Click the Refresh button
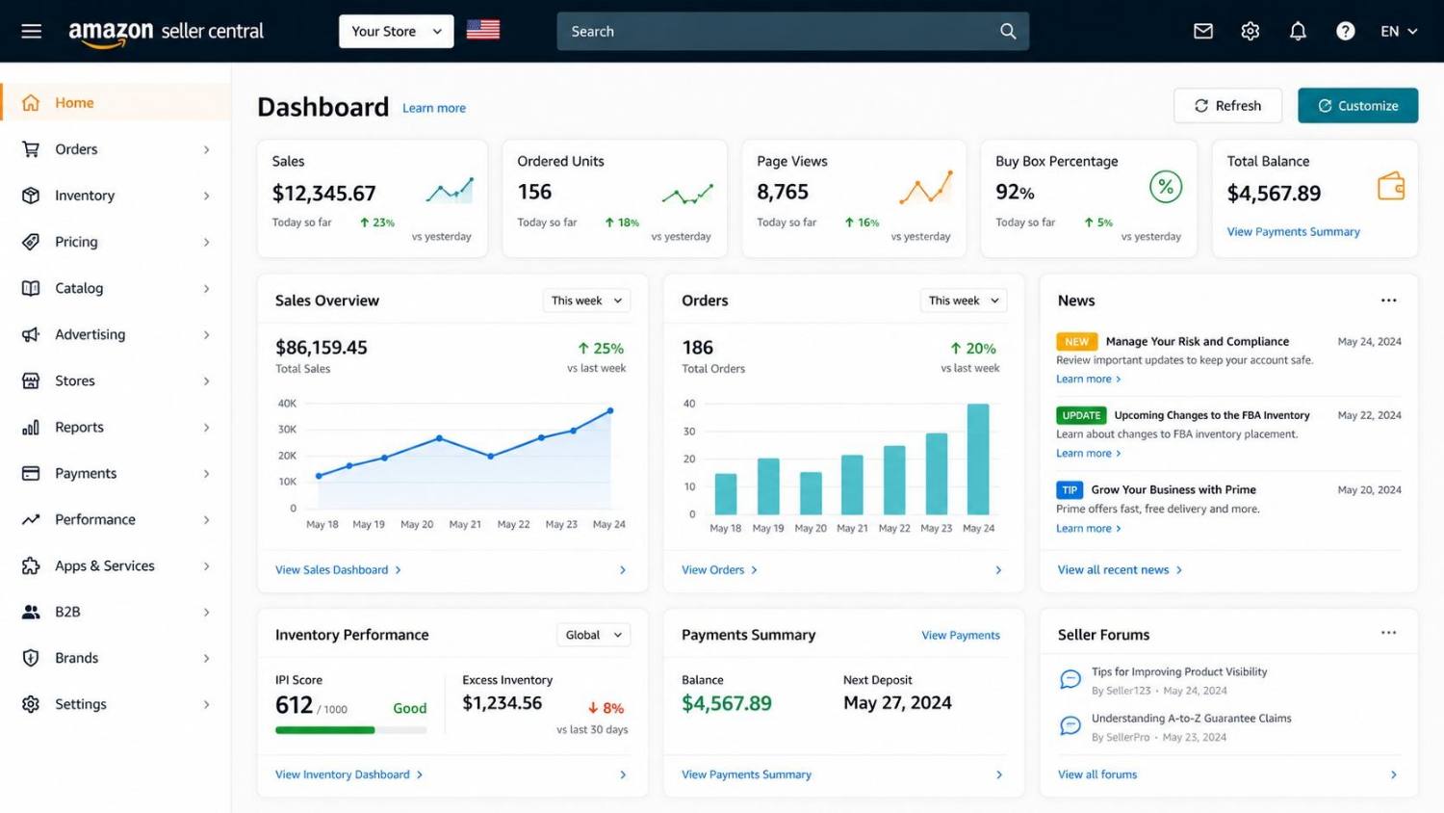The height and width of the screenshot is (813, 1444). click(x=1227, y=106)
